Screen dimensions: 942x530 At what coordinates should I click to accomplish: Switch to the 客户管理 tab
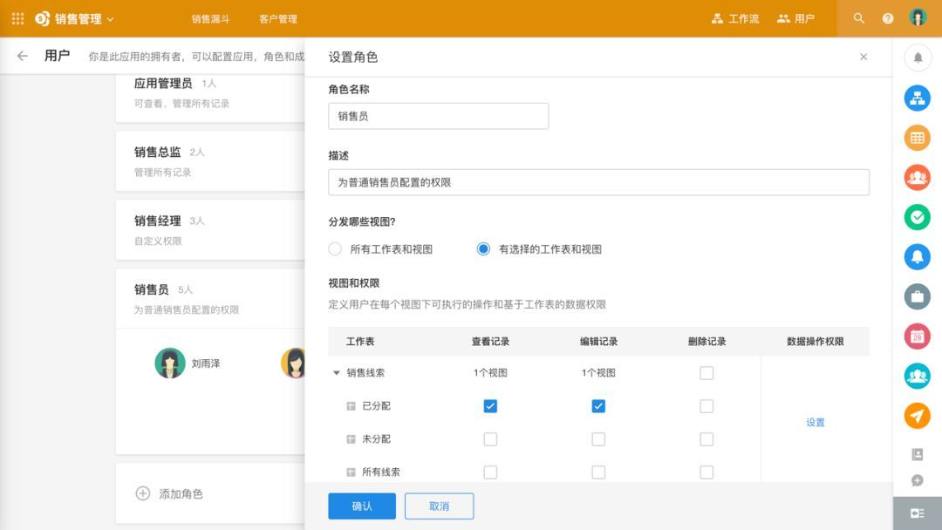[x=278, y=19]
